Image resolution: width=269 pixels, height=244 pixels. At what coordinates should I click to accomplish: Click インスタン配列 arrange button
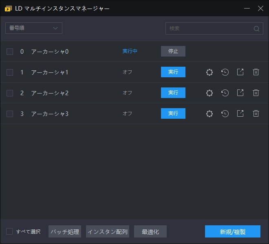click(x=108, y=231)
